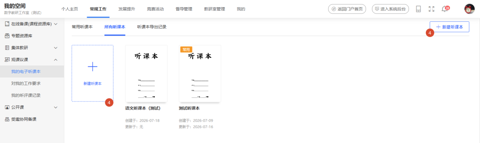The height and width of the screenshot is (143, 480).
Task: Click 数字教研工作室（测试） subtitle
Action: (x=23, y=13)
